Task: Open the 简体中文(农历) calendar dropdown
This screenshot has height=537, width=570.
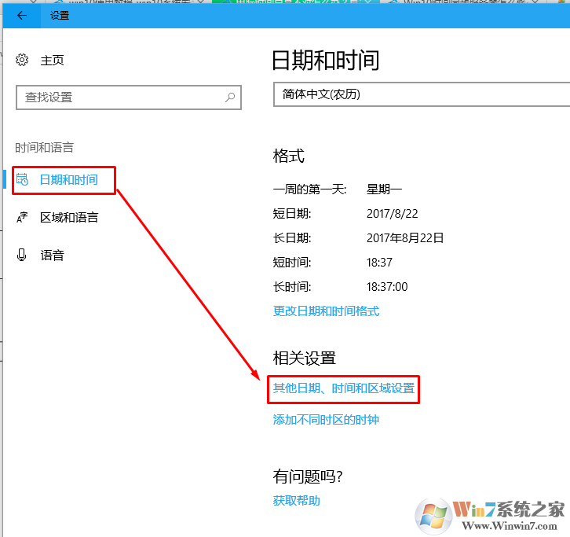Action: pyautogui.click(x=421, y=94)
